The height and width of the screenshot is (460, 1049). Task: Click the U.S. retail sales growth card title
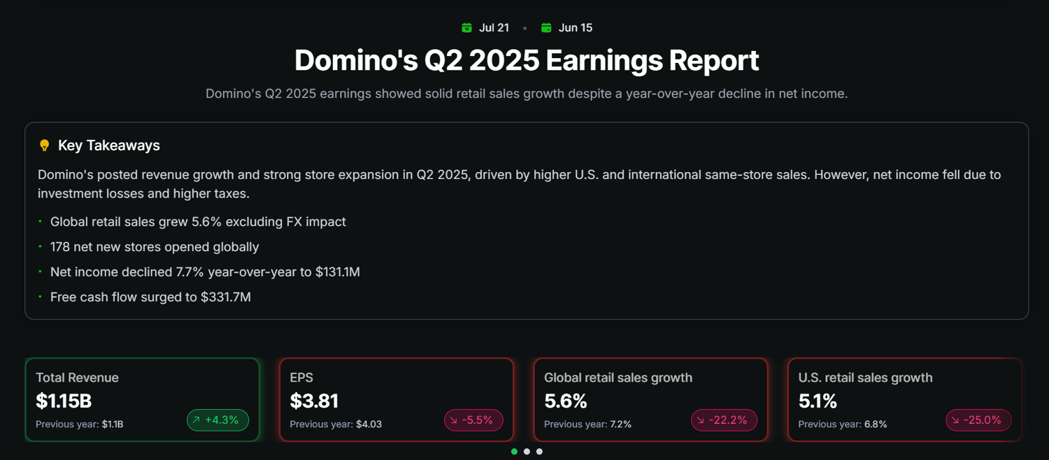point(865,378)
